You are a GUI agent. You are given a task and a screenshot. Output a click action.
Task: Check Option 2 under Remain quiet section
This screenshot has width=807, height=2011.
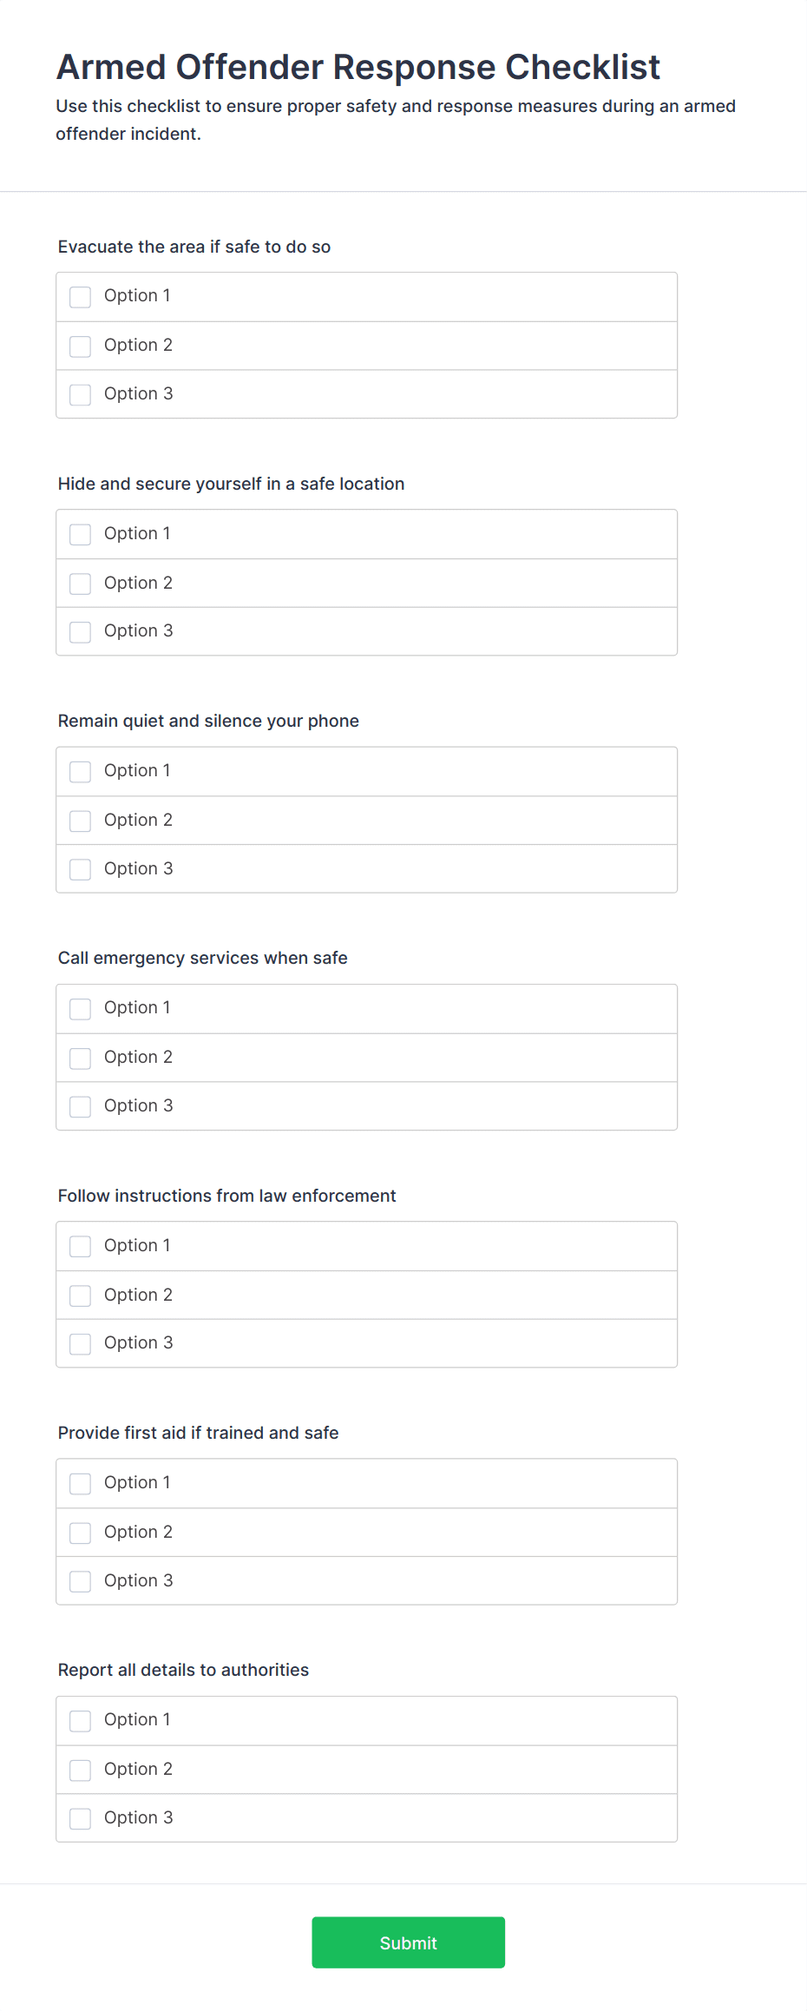pos(80,821)
